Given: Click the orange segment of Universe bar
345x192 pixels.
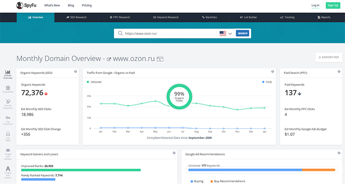Looking at the screenshot, I should [318, 170].
